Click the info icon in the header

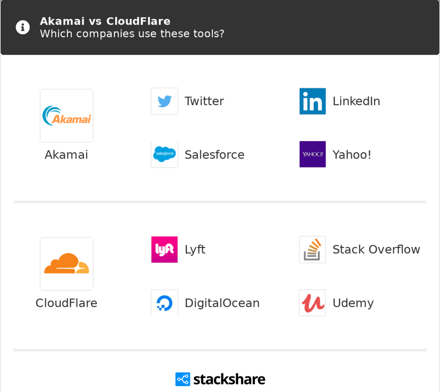tap(22, 27)
